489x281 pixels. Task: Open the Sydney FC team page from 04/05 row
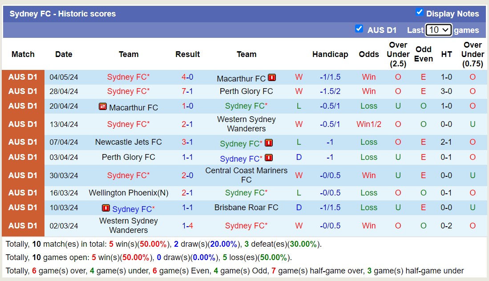pyautogui.click(x=128, y=77)
